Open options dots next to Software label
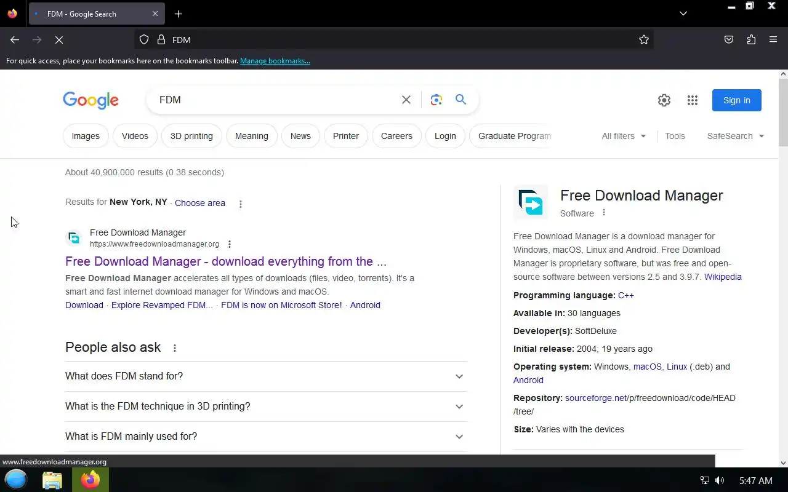 point(604,213)
